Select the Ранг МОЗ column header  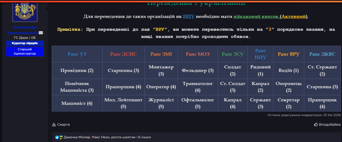198,54
